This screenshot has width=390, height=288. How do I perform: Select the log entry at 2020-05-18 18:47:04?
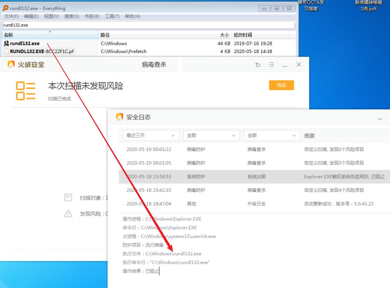point(254,204)
